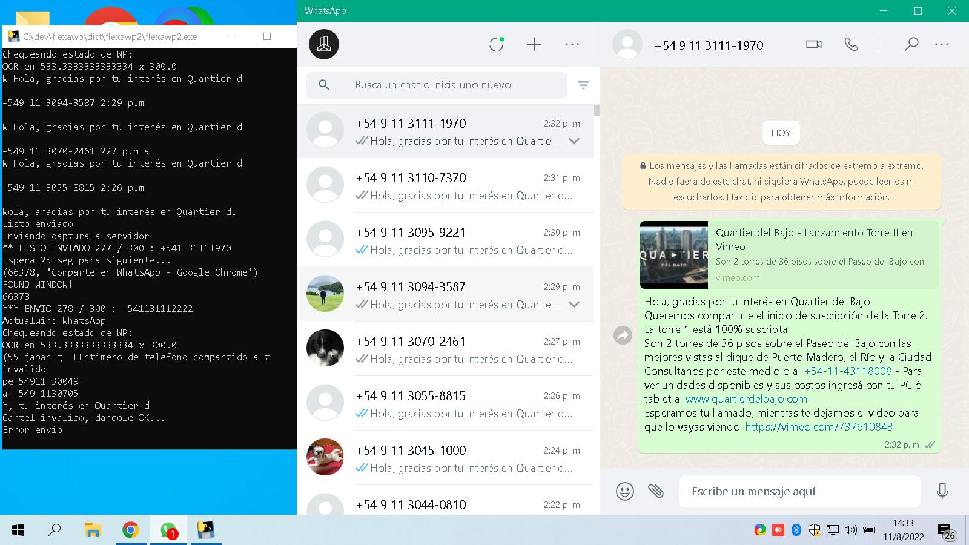Open WhatsApp taskbar icon with badge
969x545 pixels.
pos(168,530)
